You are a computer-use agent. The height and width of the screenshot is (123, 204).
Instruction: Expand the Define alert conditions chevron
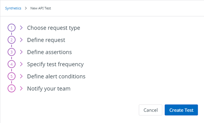pos(21,76)
